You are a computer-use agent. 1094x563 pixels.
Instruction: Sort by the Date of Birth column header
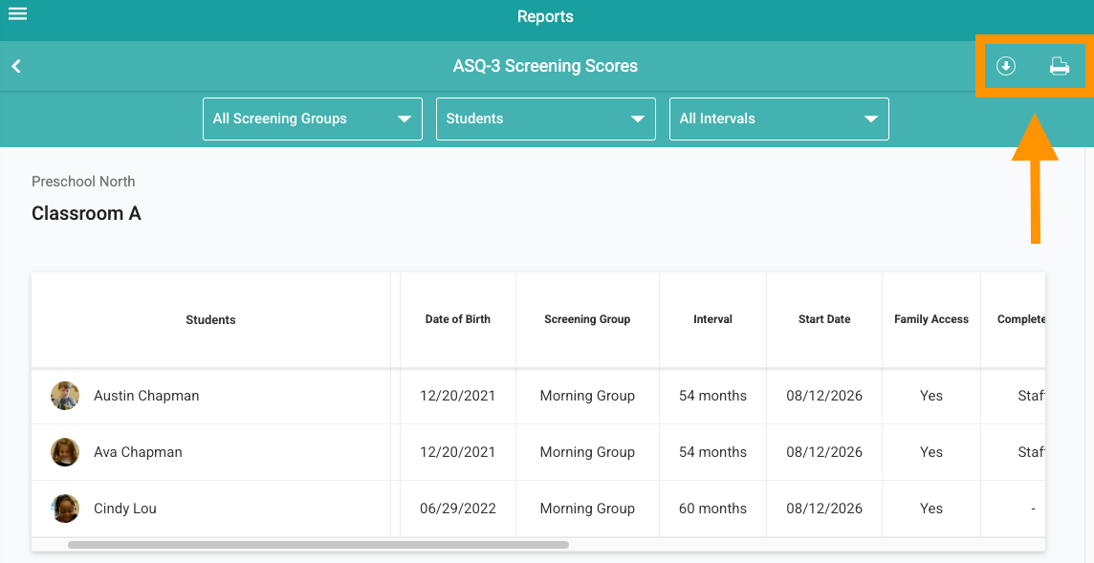458,319
